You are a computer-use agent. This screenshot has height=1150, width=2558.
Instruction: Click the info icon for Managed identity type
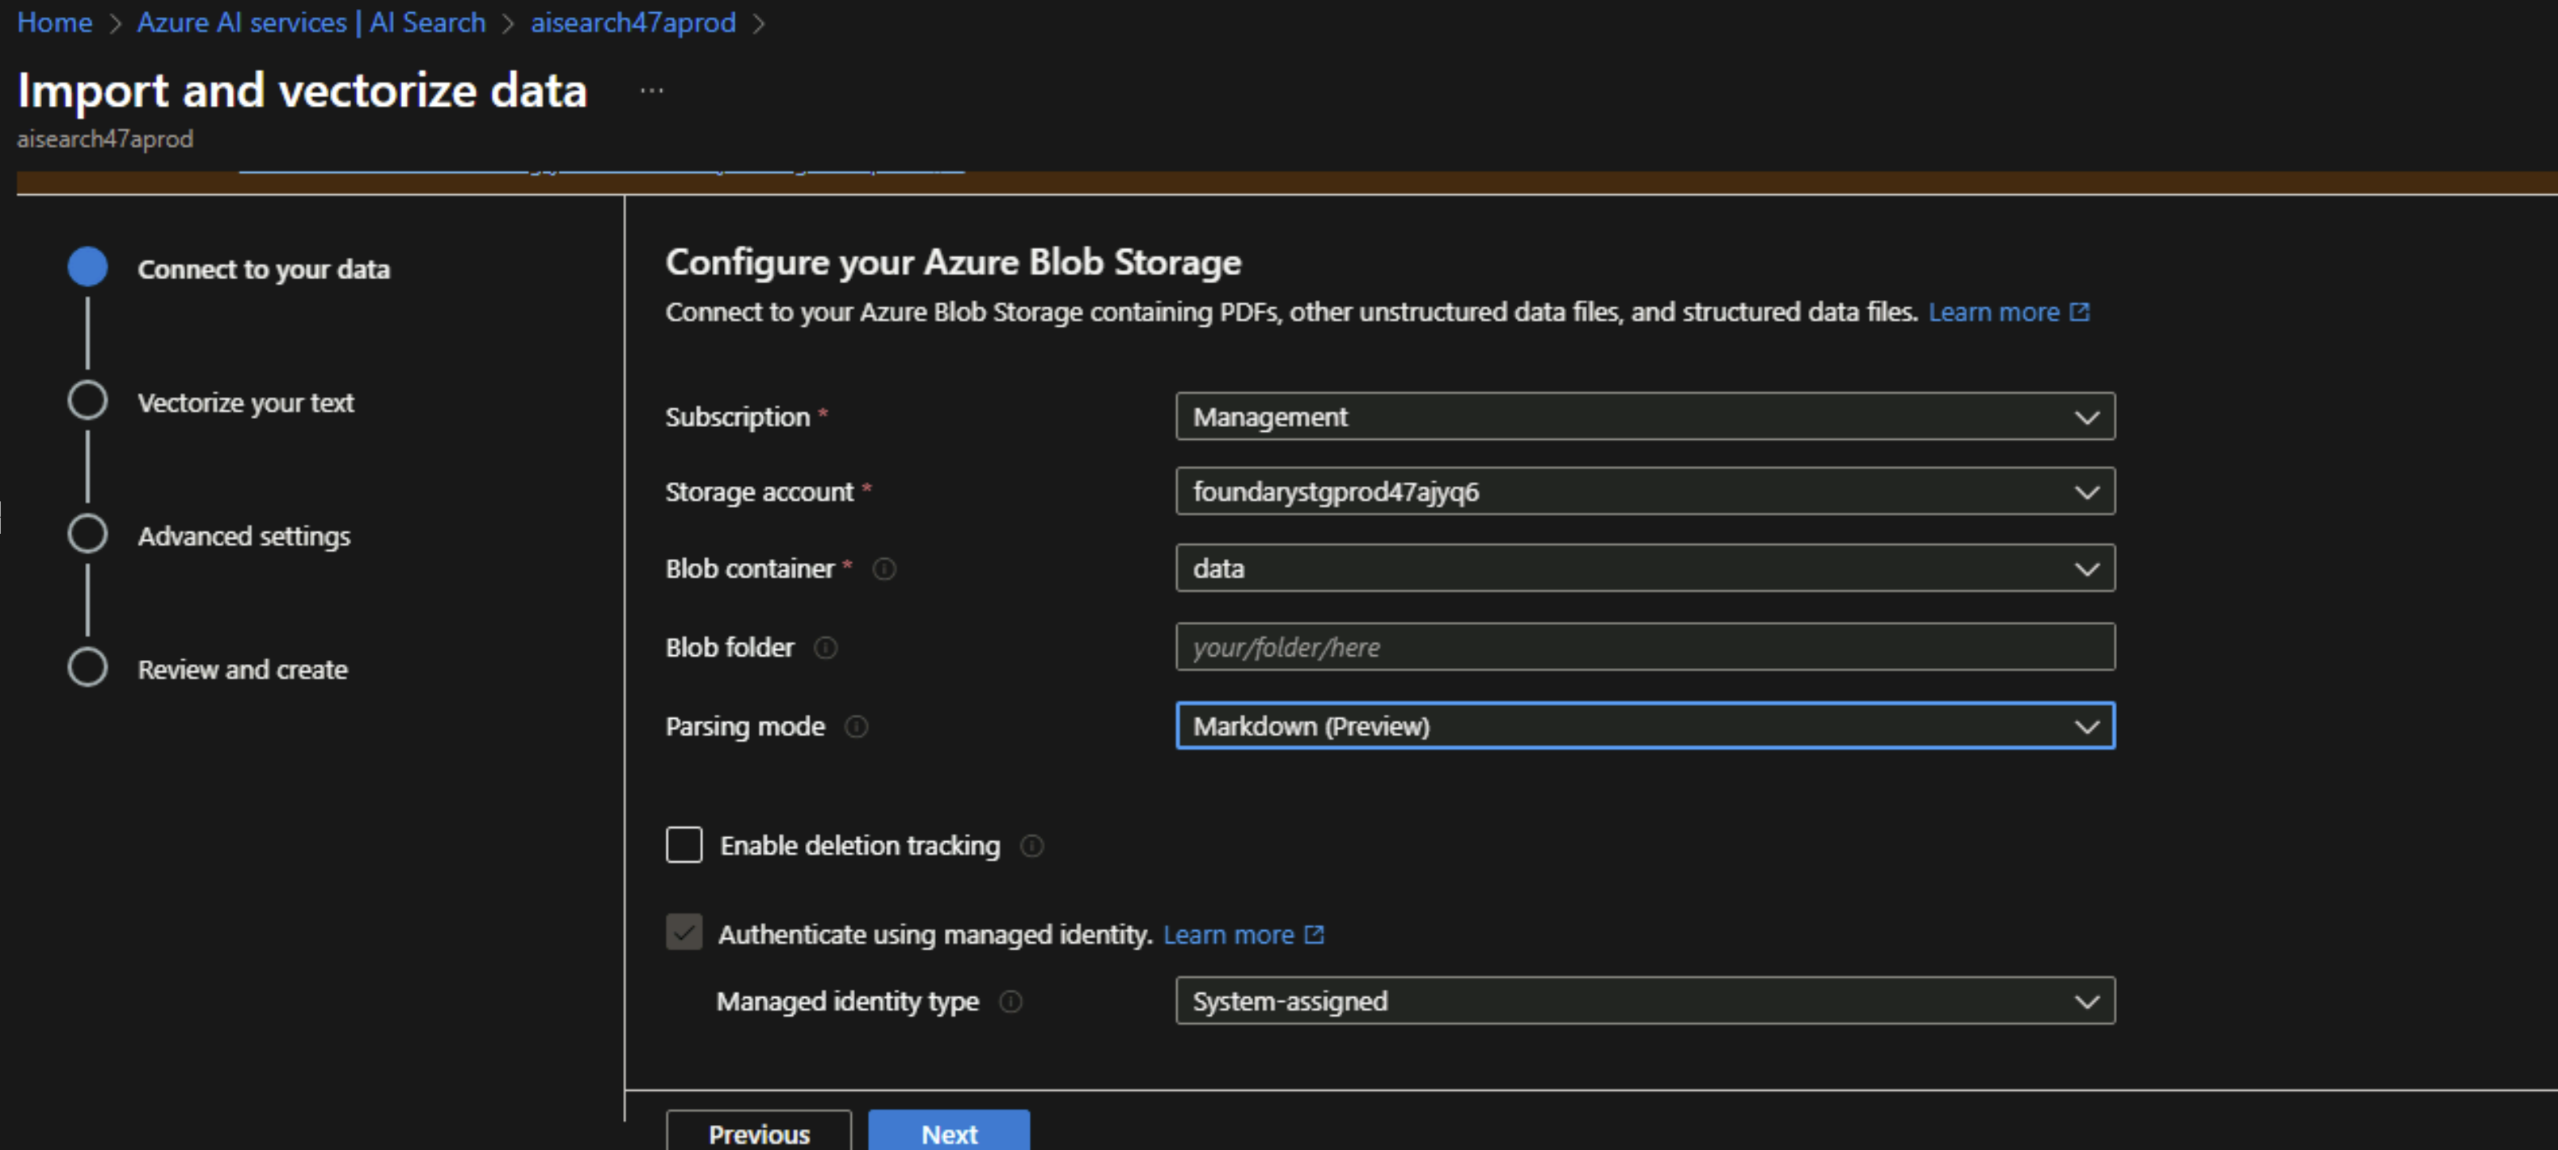coord(1010,1001)
